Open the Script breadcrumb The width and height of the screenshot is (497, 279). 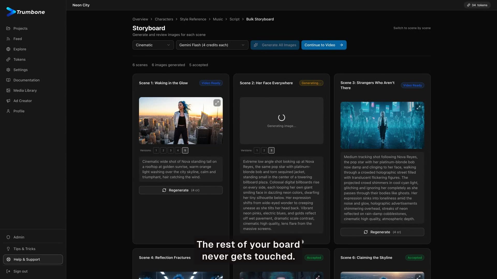(235, 19)
